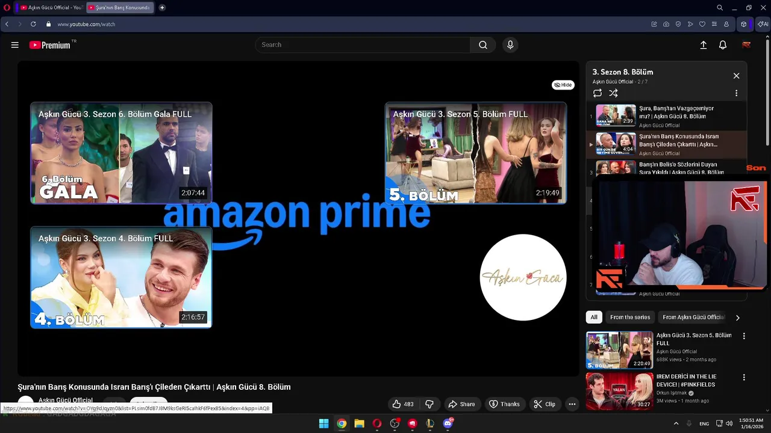The height and width of the screenshot is (433, 771).
Task: Close the 3. Sezon 8. Bölüm playlist
Action: (x=736, y=76)
